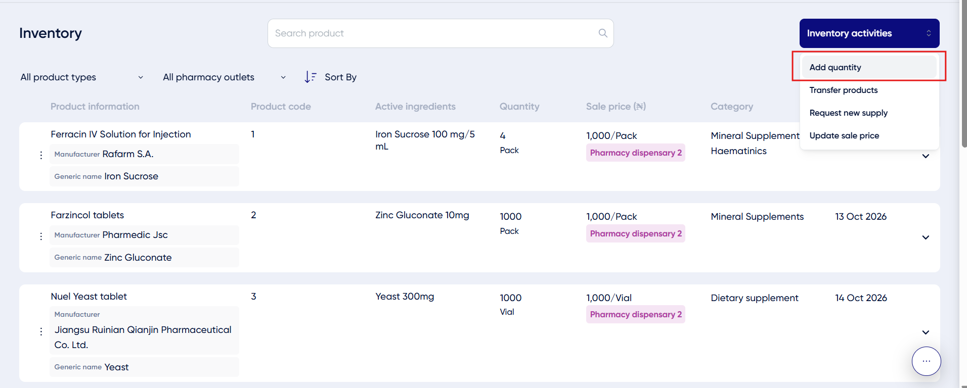The image size is (967, 388).
Task: Click the Sort By arrow icon
Action: [x=311, y=77]
